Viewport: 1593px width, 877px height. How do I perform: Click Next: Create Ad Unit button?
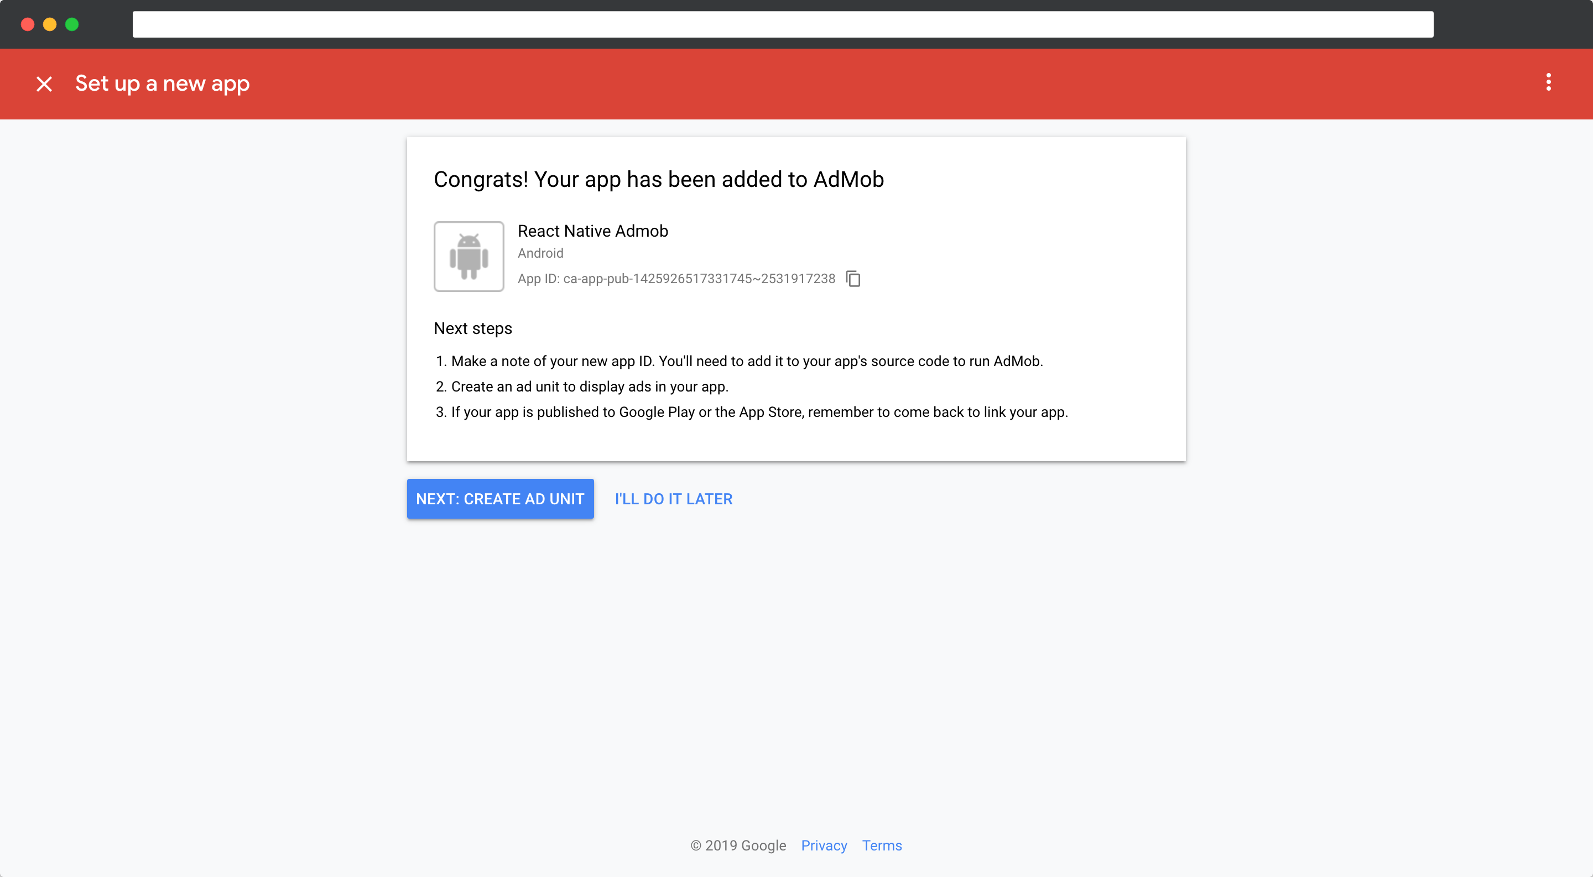point(499,499)
